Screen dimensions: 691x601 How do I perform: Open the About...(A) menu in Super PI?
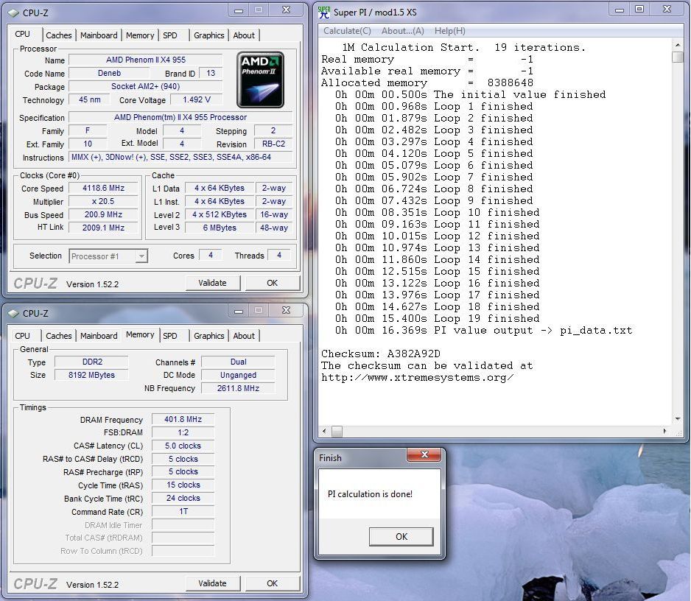(x=403, y=31)
